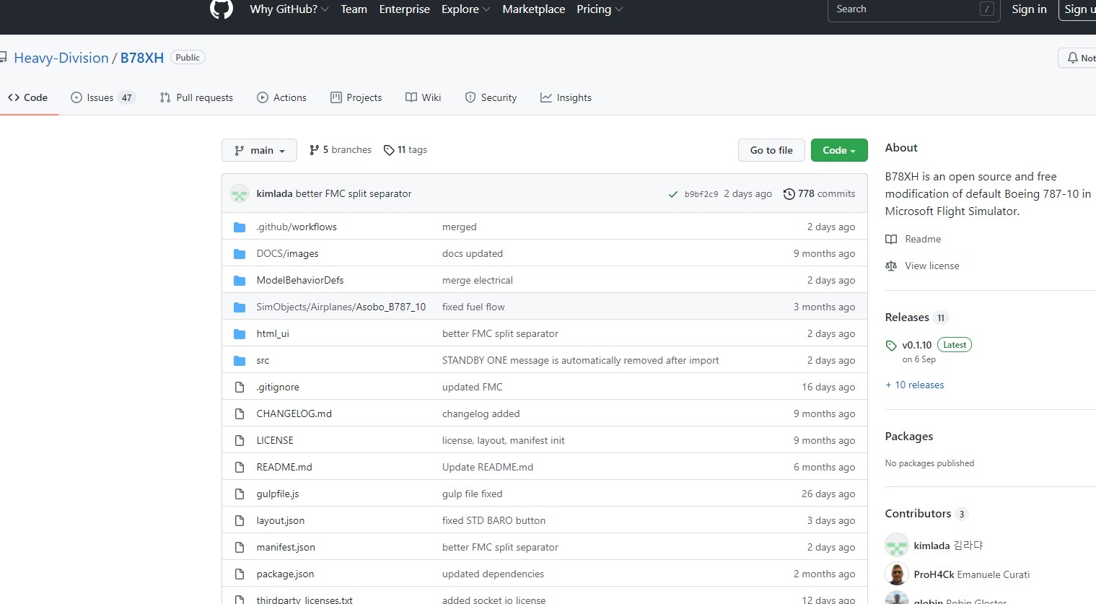Open the b9bf2c9 commit hash link
The height and width of the screenshot is (604, 1096).
(x=701, y=194)
